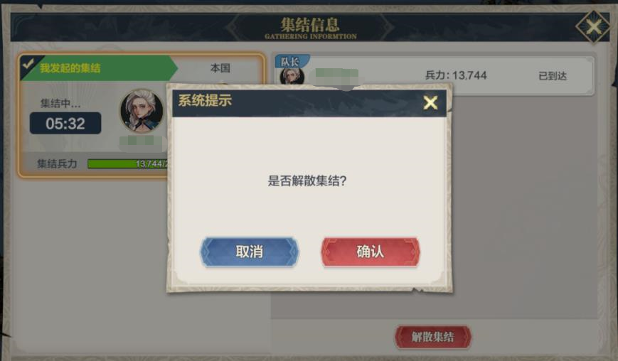Image resolution: width=618 pixels, height=361 pixels.
Task: Click the 集结兵力 label text
Action: (x=57, y=163)
